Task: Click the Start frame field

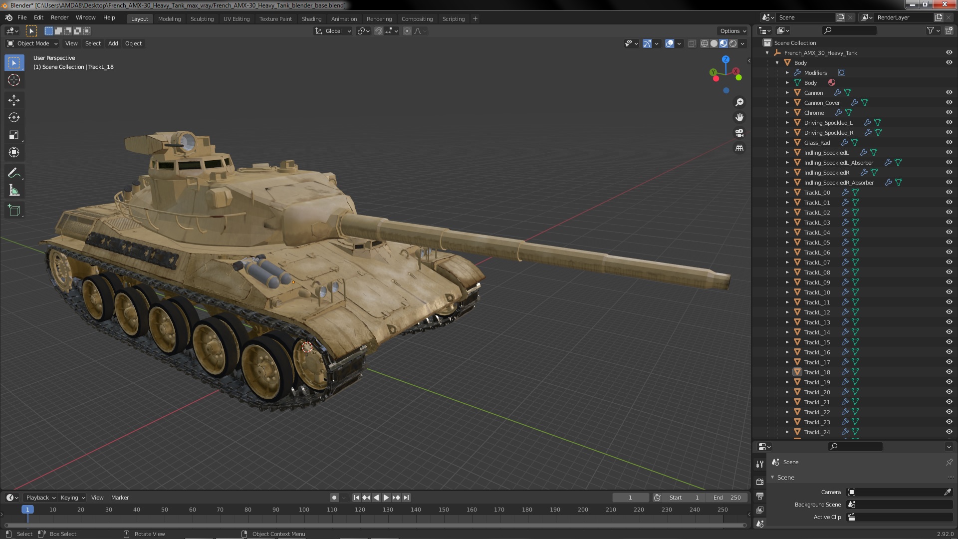Action: 684,498
